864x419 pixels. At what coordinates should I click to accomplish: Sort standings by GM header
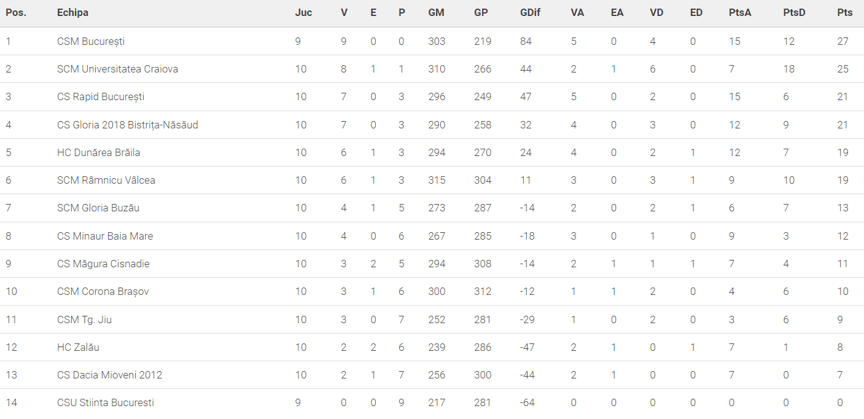coord(436,12)
